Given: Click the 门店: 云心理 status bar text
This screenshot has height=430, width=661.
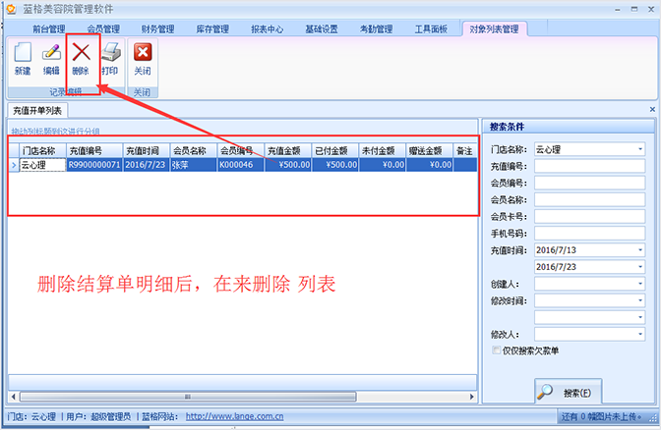Looking at the screenshot, I should tap(31, 416).
